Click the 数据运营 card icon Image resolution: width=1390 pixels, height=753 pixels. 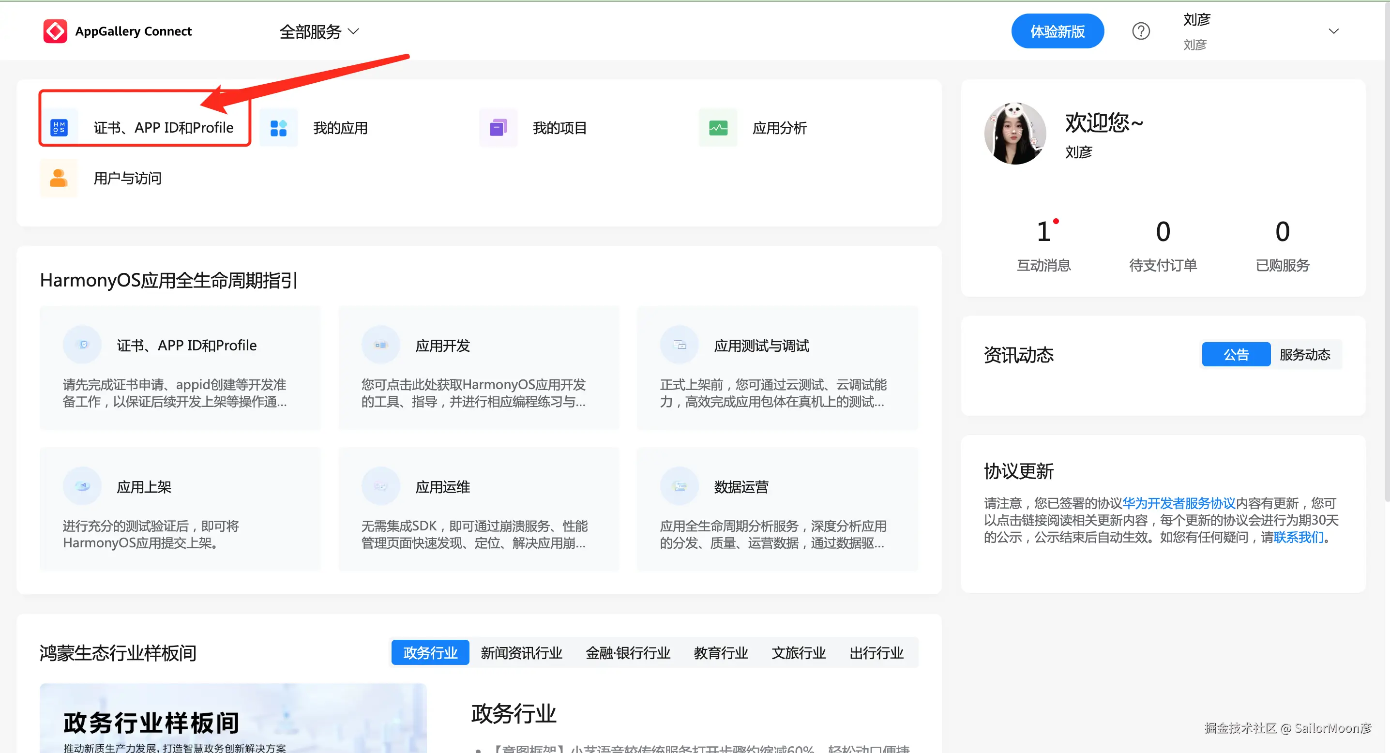click(679, 485)
